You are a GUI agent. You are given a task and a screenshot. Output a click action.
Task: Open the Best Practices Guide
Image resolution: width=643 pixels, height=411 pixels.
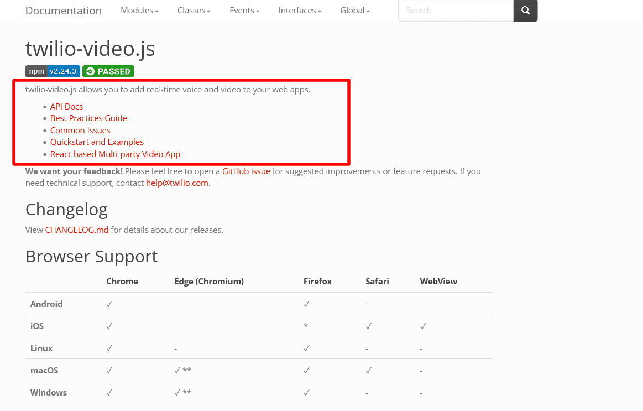coord(88,118)
